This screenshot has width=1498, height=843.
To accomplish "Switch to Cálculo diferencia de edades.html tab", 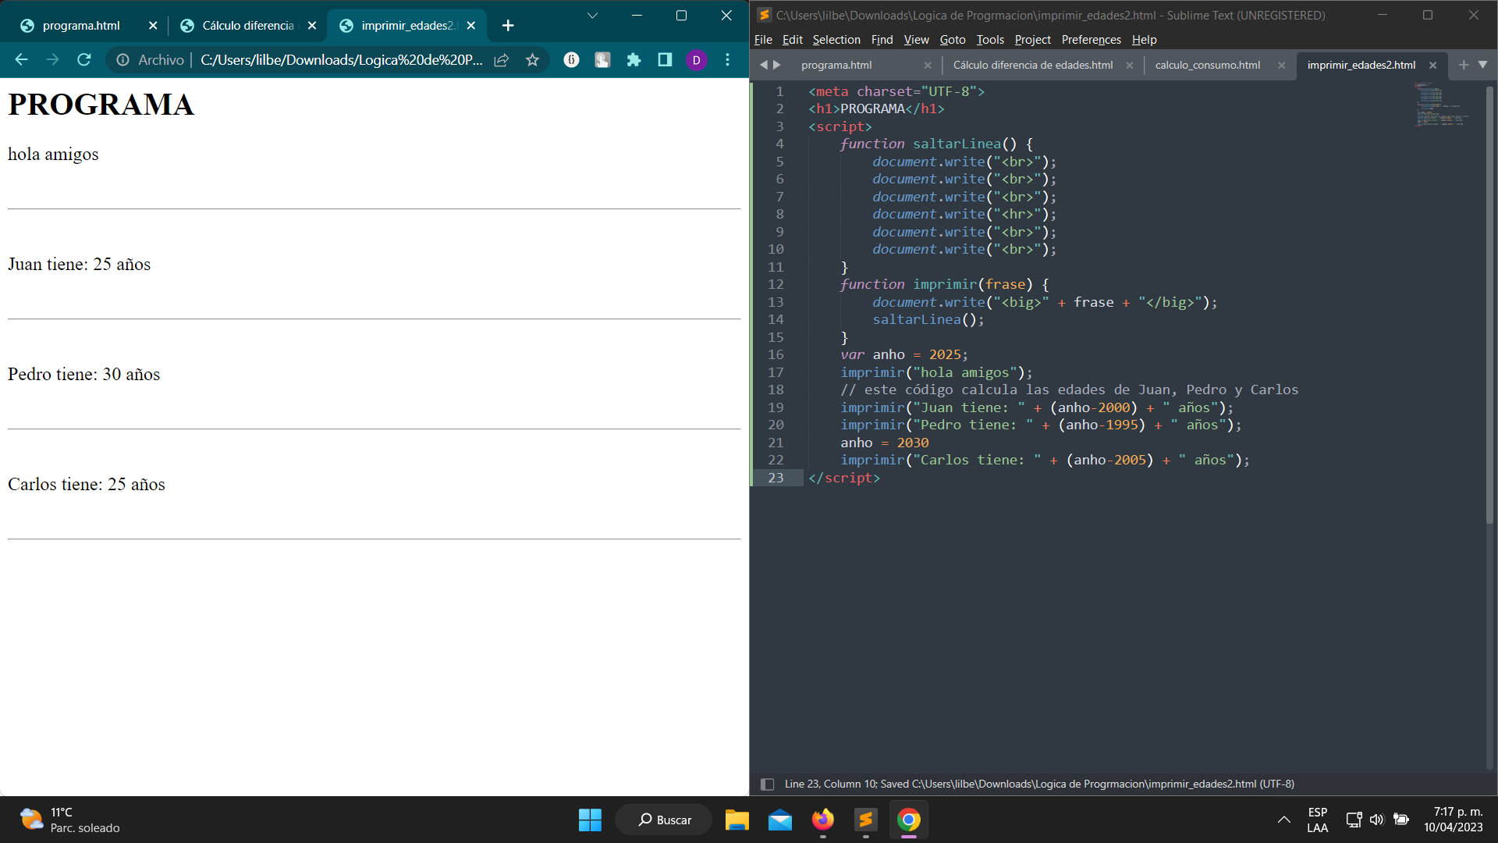I will point(1032,66).
